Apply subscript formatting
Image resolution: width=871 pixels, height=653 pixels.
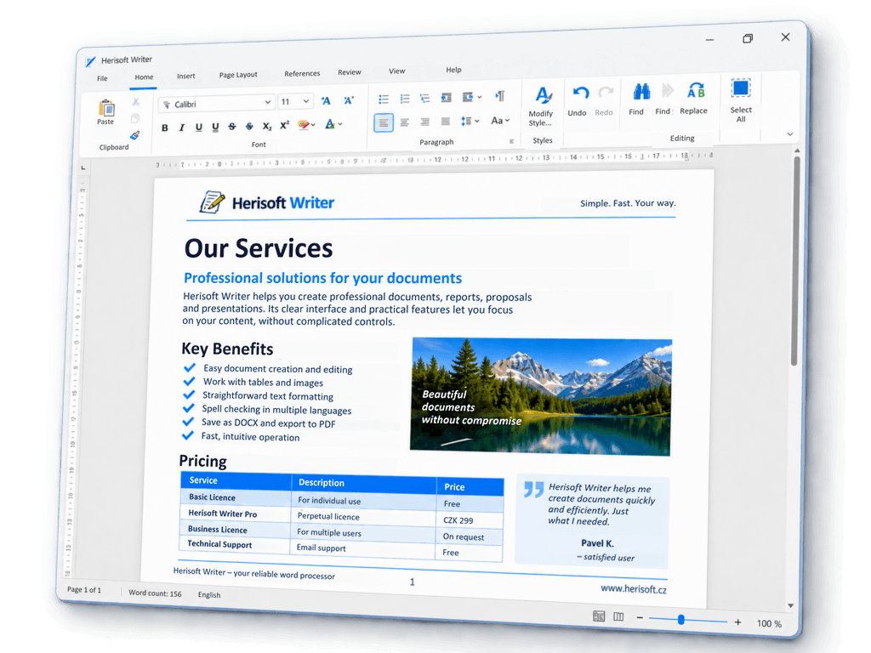point(267,126)
